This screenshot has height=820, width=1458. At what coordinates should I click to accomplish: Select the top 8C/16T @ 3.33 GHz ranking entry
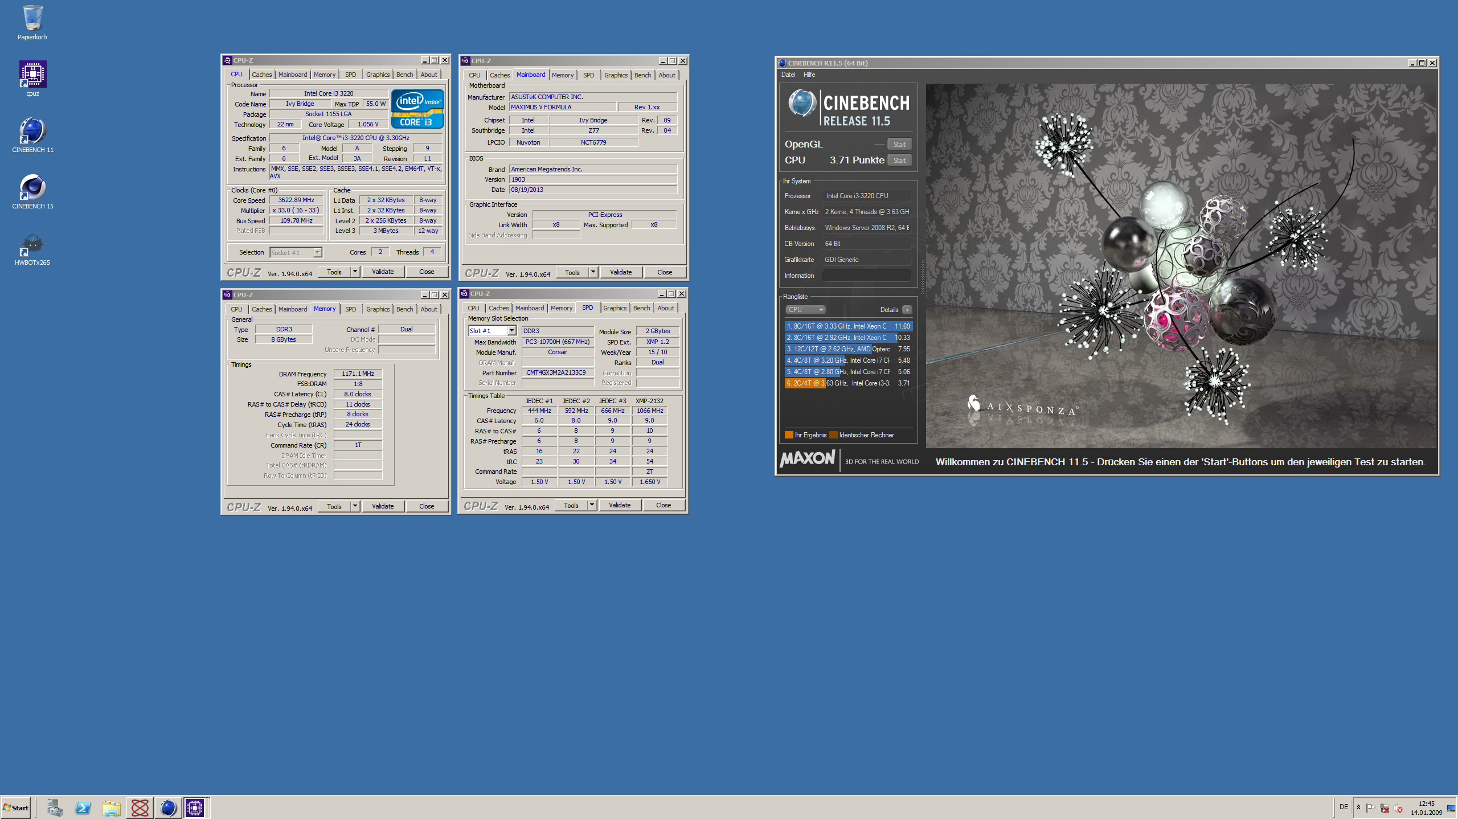[849, 326]
